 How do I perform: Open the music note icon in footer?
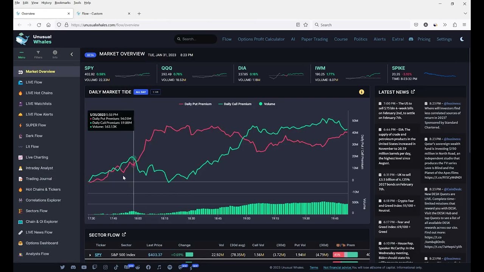coord(159,267)
